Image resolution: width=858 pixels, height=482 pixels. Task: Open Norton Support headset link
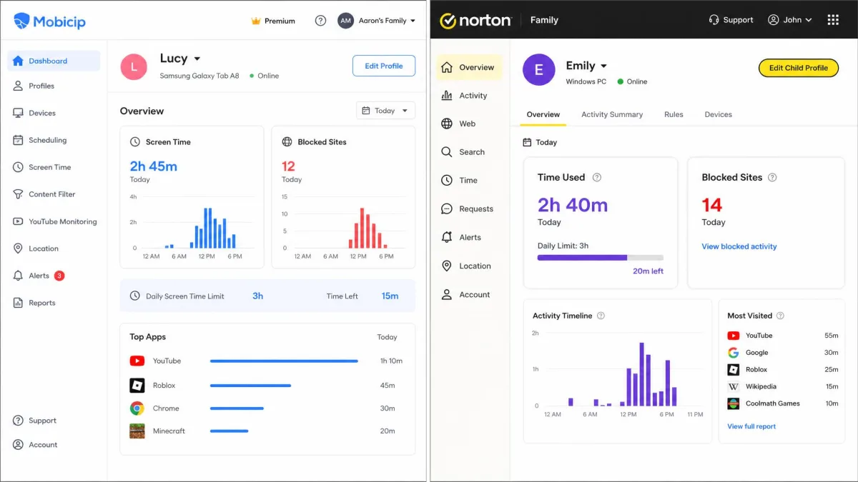point(731,20)
